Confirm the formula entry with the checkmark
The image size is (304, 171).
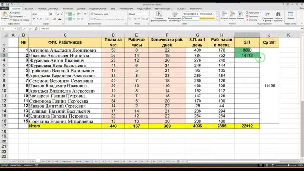pyautogui.click(x=30, y=28)
